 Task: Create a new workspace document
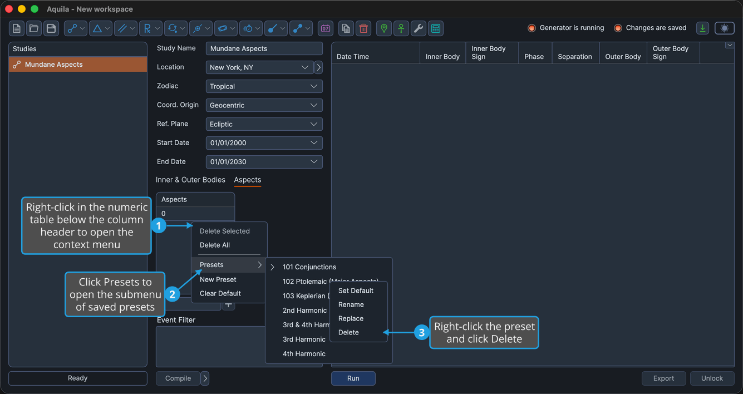click(17, 28)
